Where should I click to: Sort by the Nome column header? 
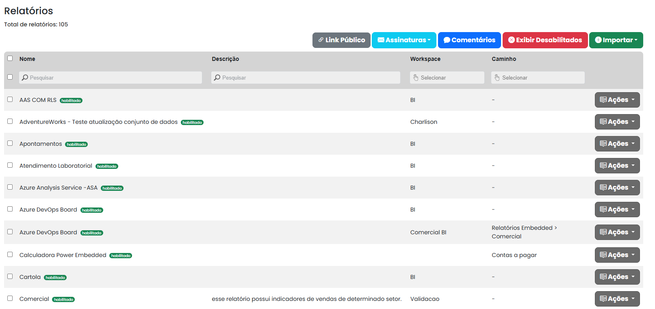[x=27, y=59]
